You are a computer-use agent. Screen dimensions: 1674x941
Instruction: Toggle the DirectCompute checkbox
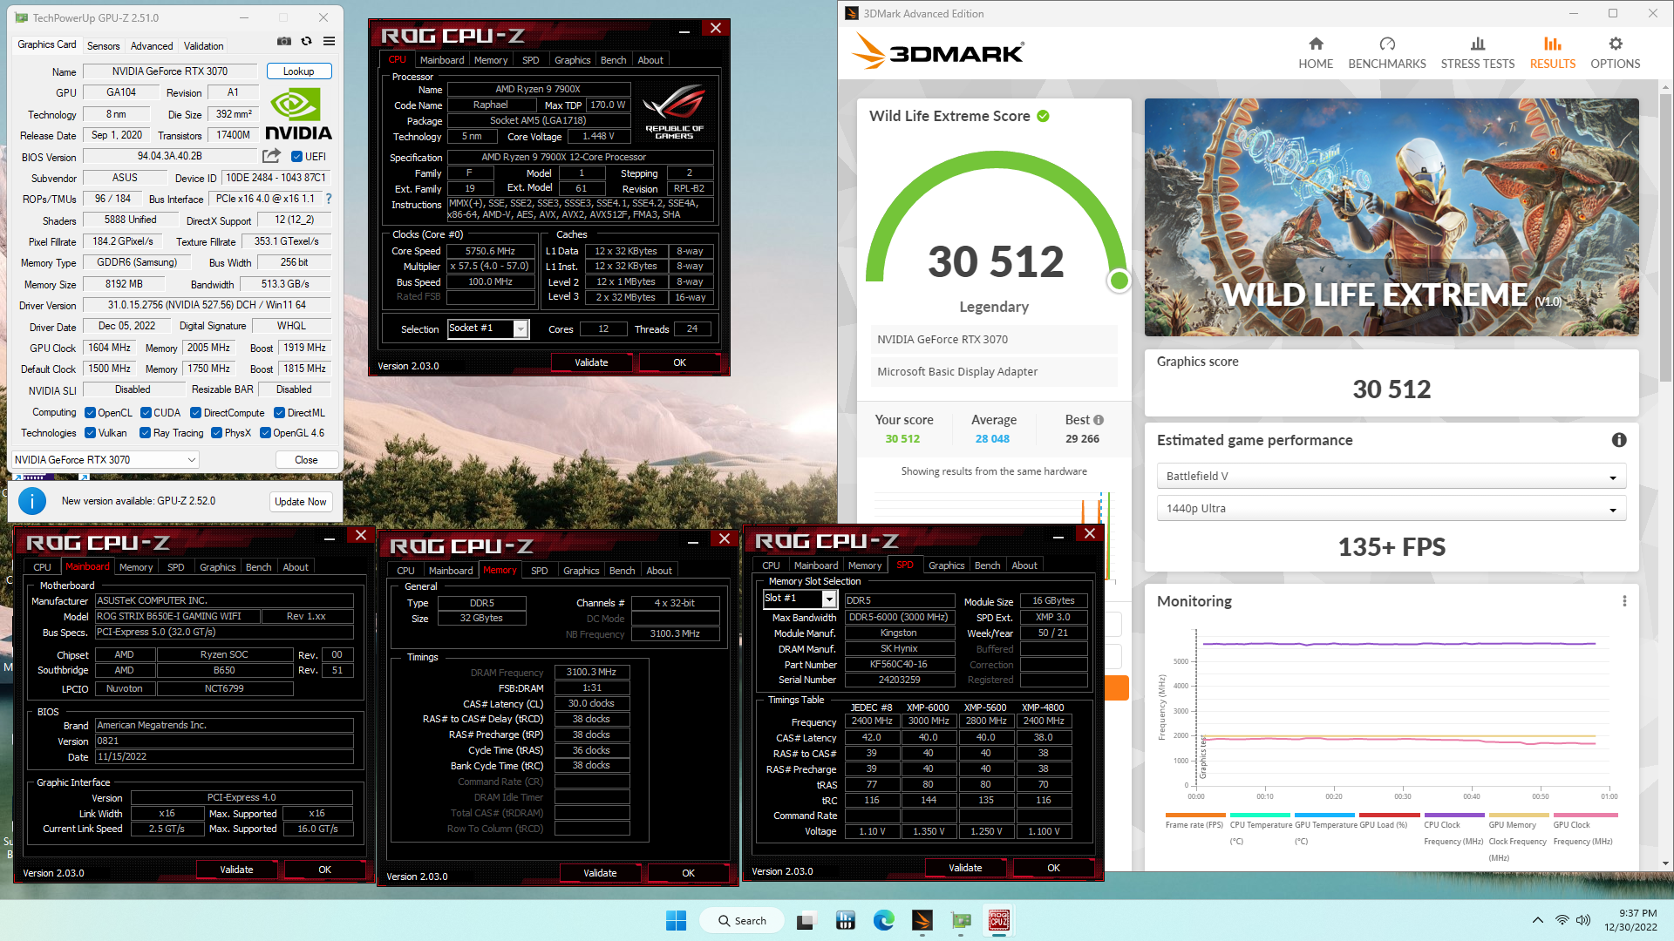pos(195,413)
